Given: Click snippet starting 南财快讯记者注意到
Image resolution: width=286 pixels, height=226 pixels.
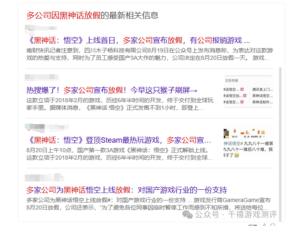Looking at the screenshot, I should [x=149, y=54].
